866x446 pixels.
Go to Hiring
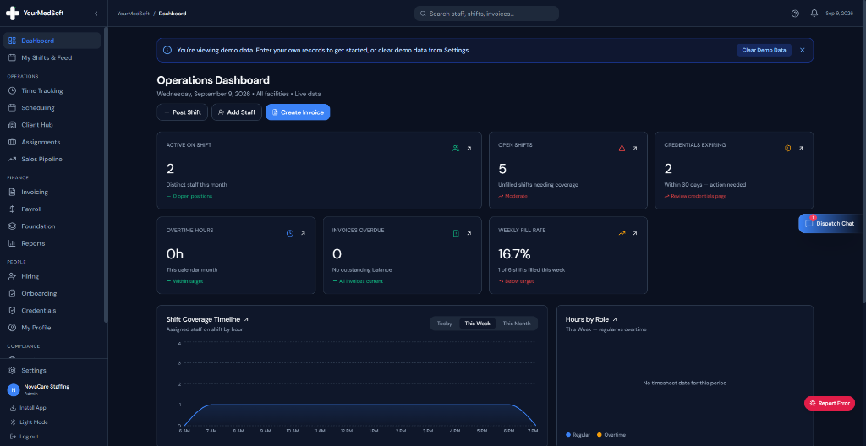point(52,276)
